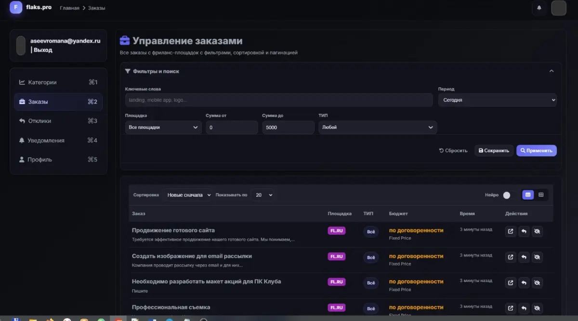Image resolution: width=578 pixels, height=321 pixels.
Task: Switch to the list layout view icon
Action: (x=528, y=195)
